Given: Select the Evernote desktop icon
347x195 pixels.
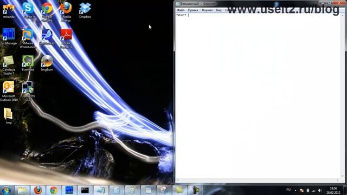Looking at the screenshot, I should tap(28, 63).
